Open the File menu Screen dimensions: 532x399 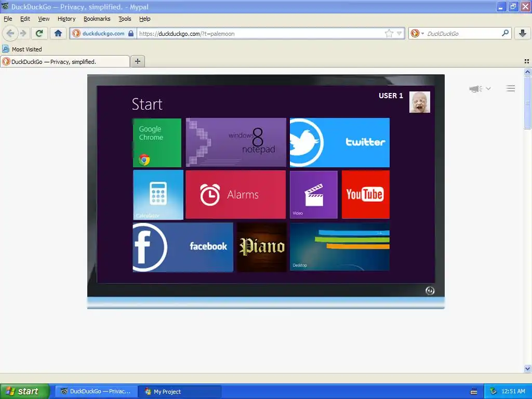point(8,19)
